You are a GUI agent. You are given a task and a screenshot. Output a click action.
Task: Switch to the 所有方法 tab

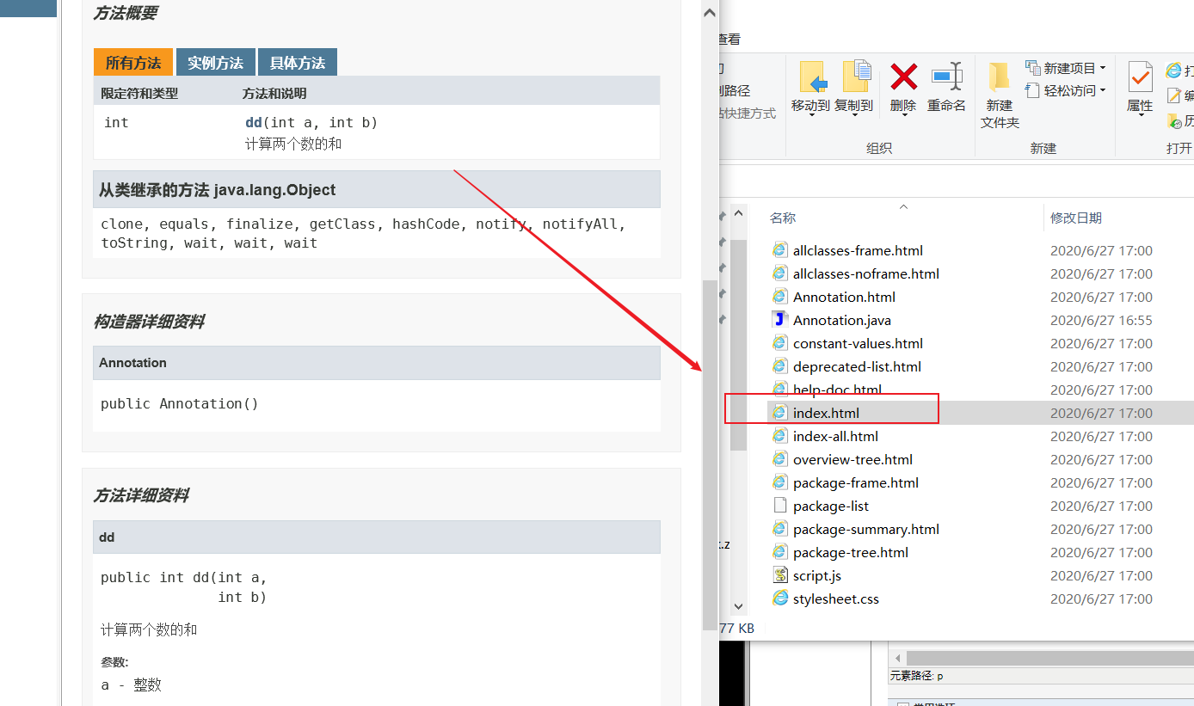[x=133, y=62]
